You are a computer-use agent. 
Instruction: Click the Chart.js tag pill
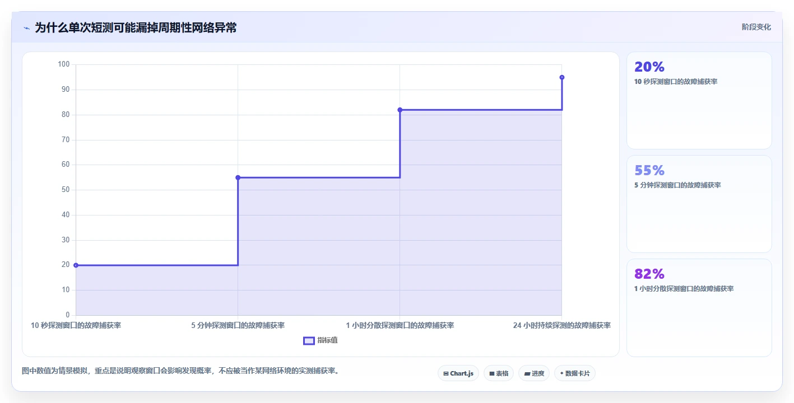tap(458, 373)
